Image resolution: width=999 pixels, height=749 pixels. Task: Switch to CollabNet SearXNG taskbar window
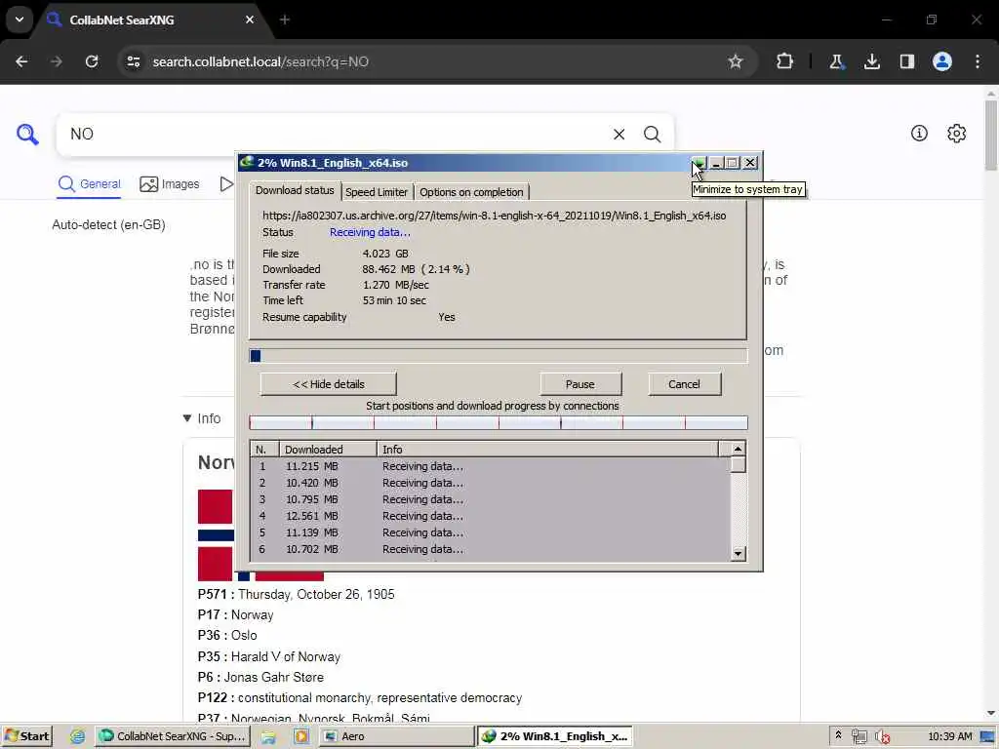tap(173, 736)
